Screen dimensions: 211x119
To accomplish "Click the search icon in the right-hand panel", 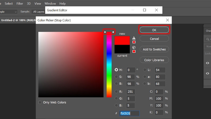I will click(x=208, y=39).
